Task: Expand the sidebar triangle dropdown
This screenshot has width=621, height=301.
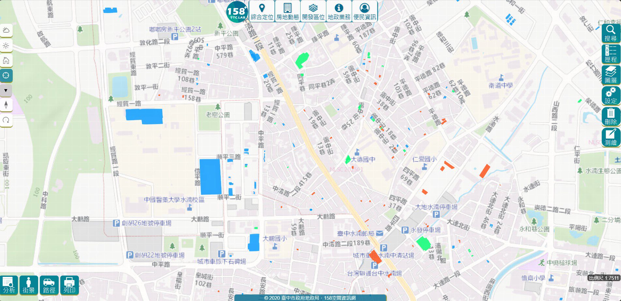Action: click(x=6, y=91)
